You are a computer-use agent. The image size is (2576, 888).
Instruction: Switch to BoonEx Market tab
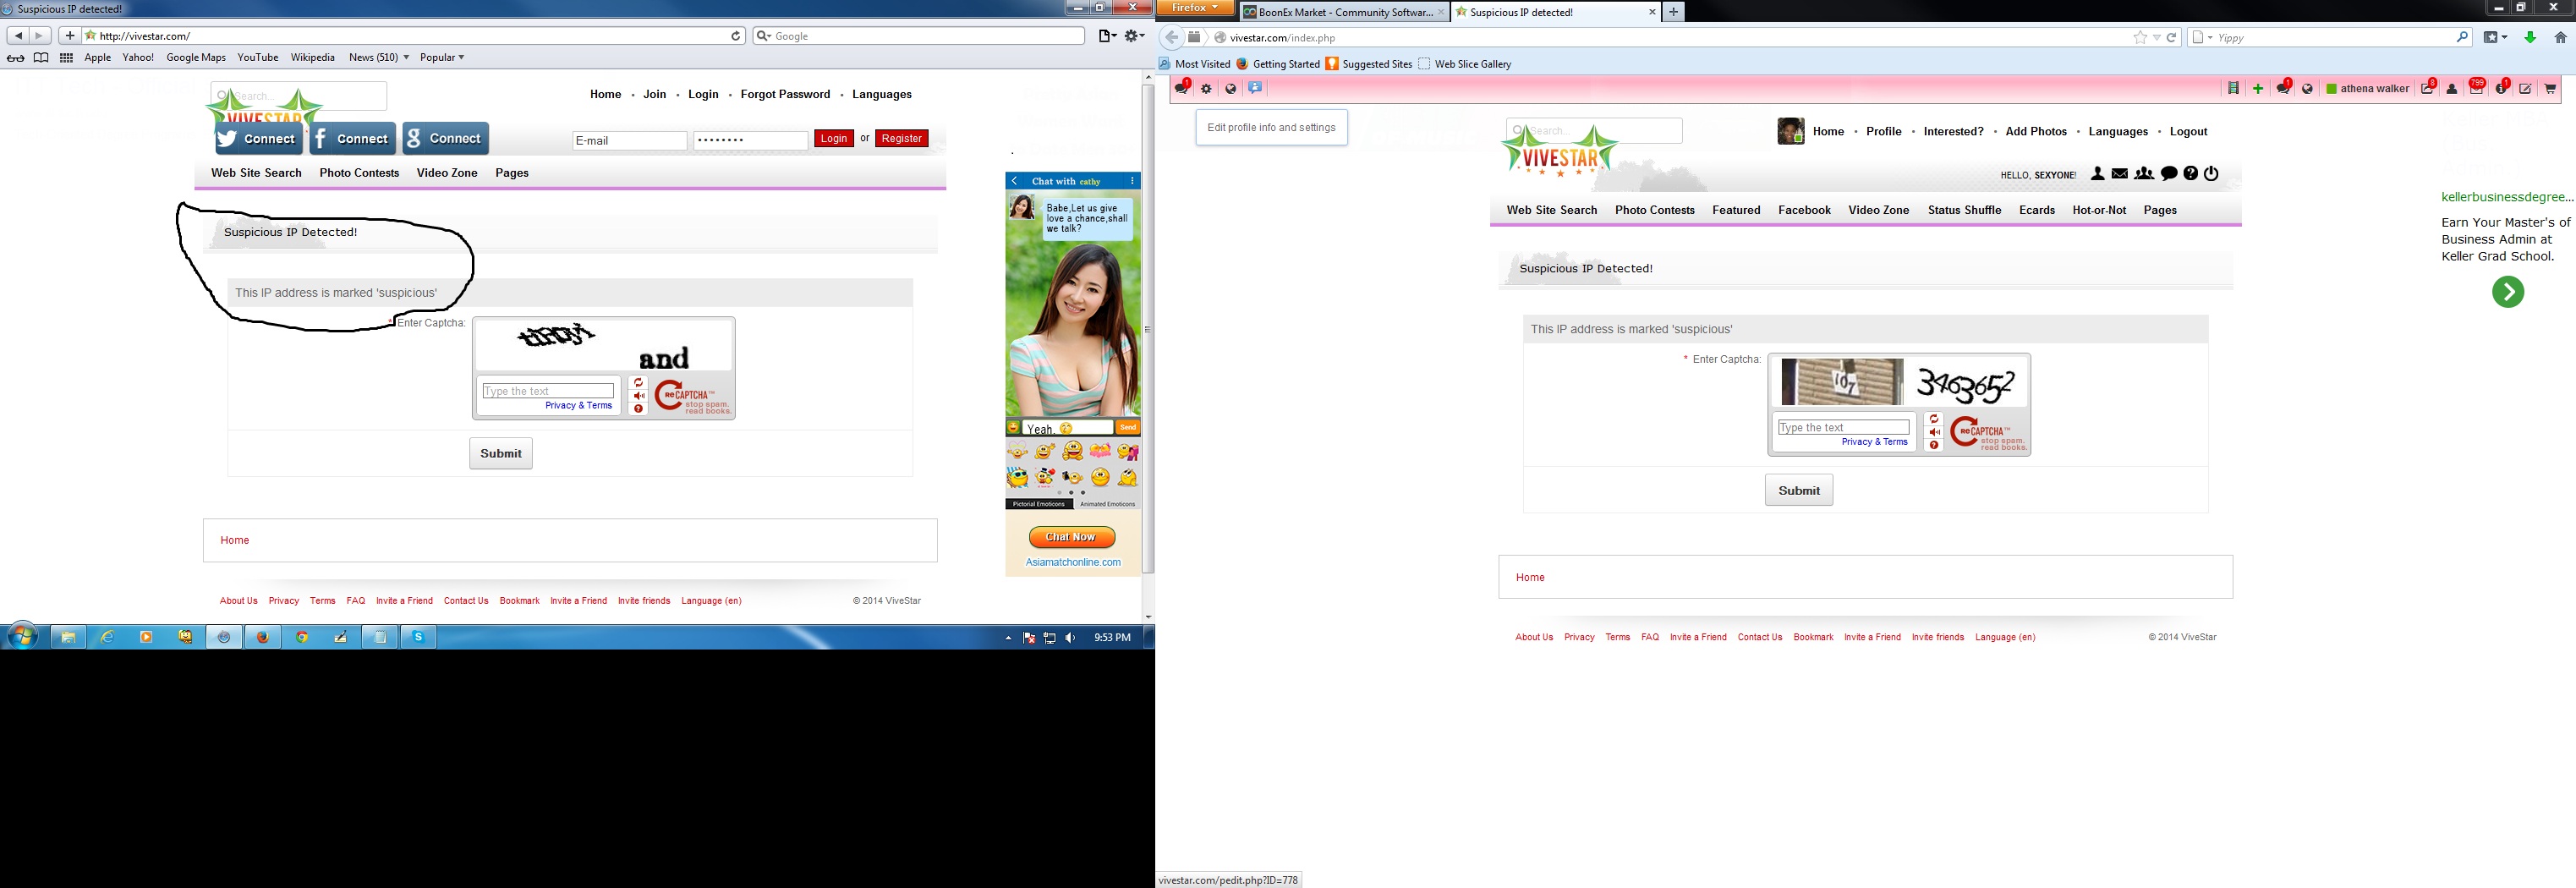coord(1342,12)
